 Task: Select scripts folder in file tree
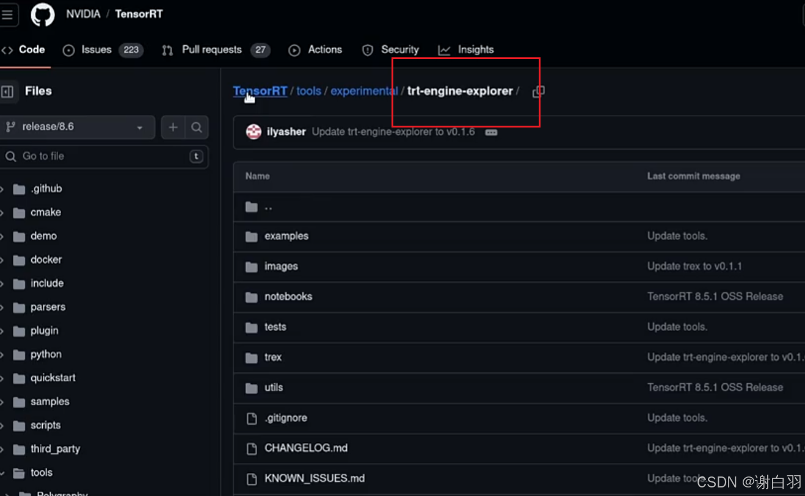45,425
